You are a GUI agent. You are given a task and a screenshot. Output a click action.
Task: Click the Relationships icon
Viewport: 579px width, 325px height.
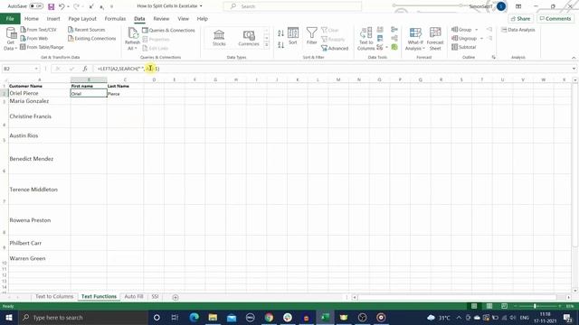[x=394, y=38]
